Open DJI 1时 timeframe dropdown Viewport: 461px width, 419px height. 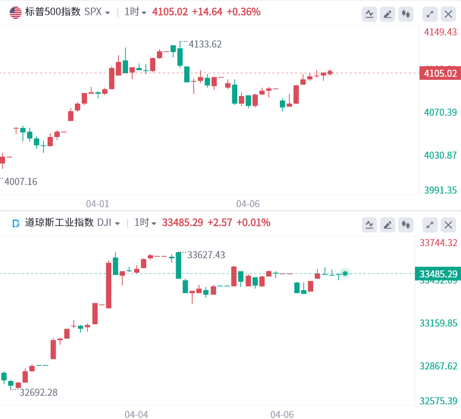click(x=145, y=222)
